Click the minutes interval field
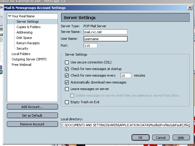 click(126, 76)
